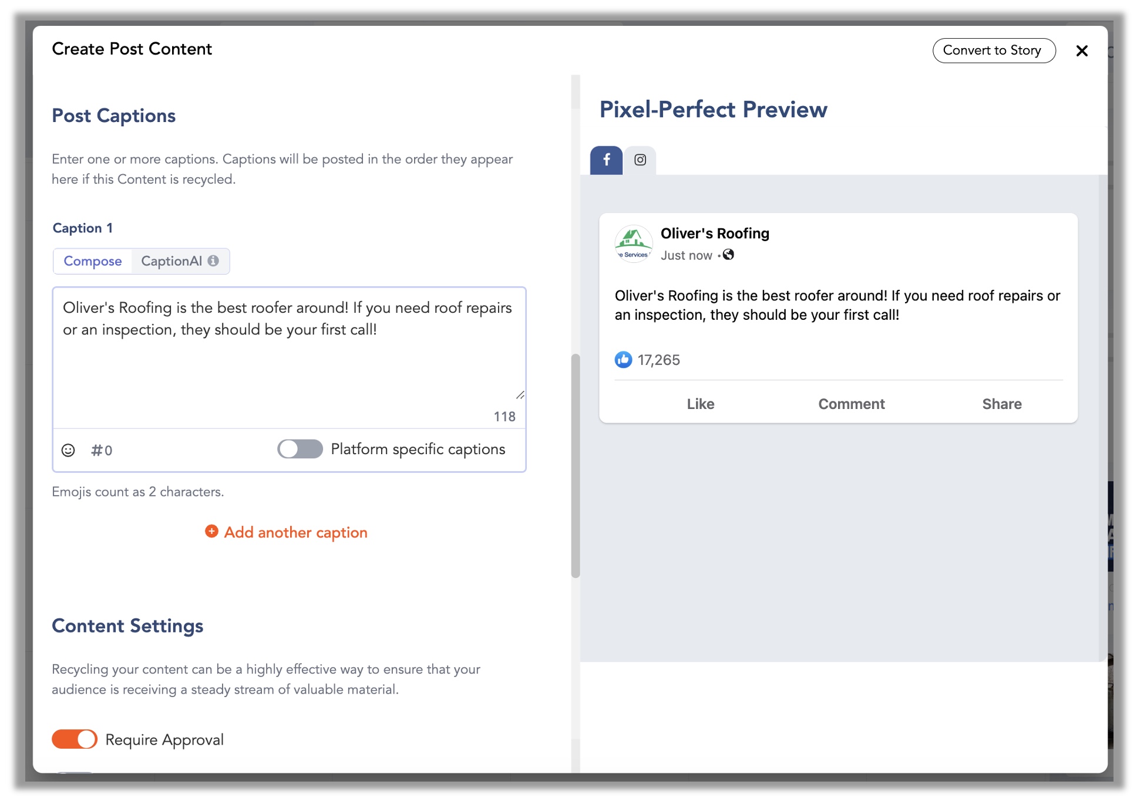The height and width of the screenshot is (798, 1137).
Task: Click the globe privacy icon
Action: [728, 255]
